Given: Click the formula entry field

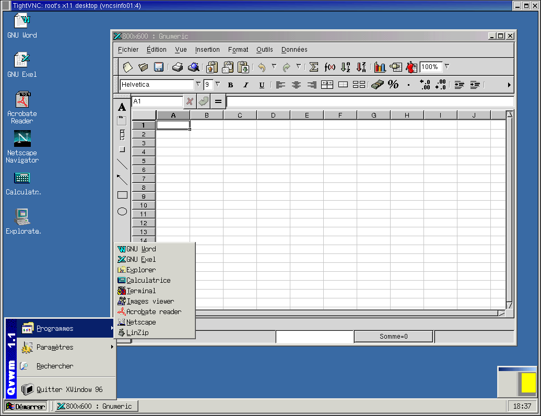Looking at the screenshot, I should point(370,101).
